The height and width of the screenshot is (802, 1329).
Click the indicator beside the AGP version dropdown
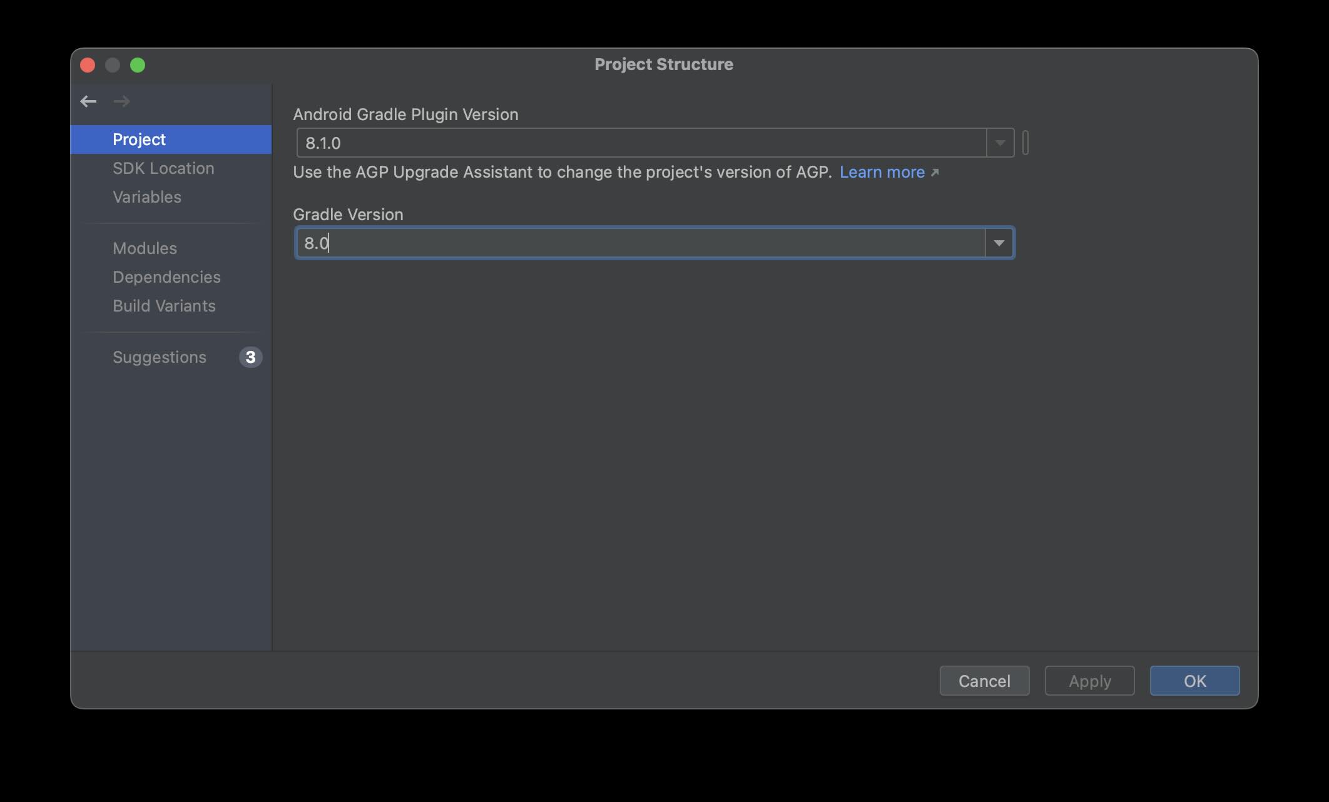click(x=1025, y=143)
